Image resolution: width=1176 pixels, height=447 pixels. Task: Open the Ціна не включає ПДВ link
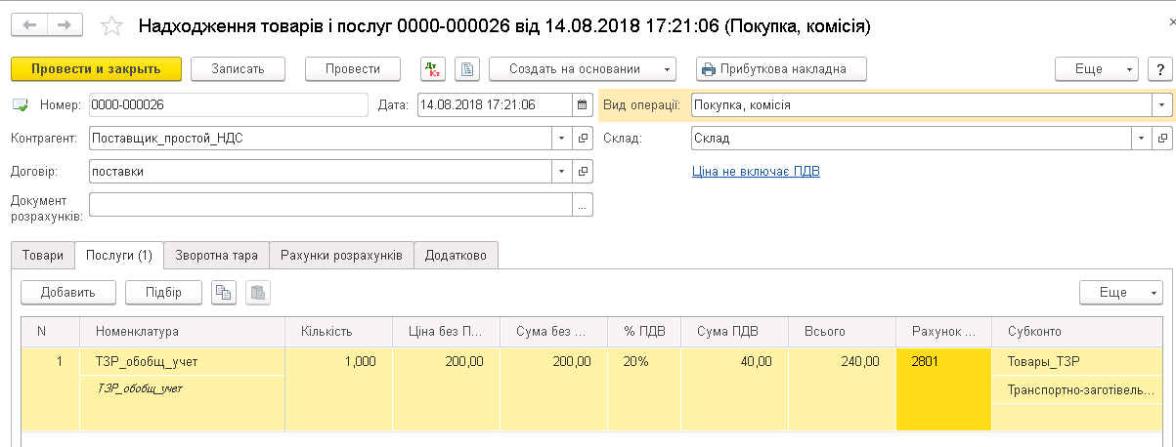click(755, 172)
